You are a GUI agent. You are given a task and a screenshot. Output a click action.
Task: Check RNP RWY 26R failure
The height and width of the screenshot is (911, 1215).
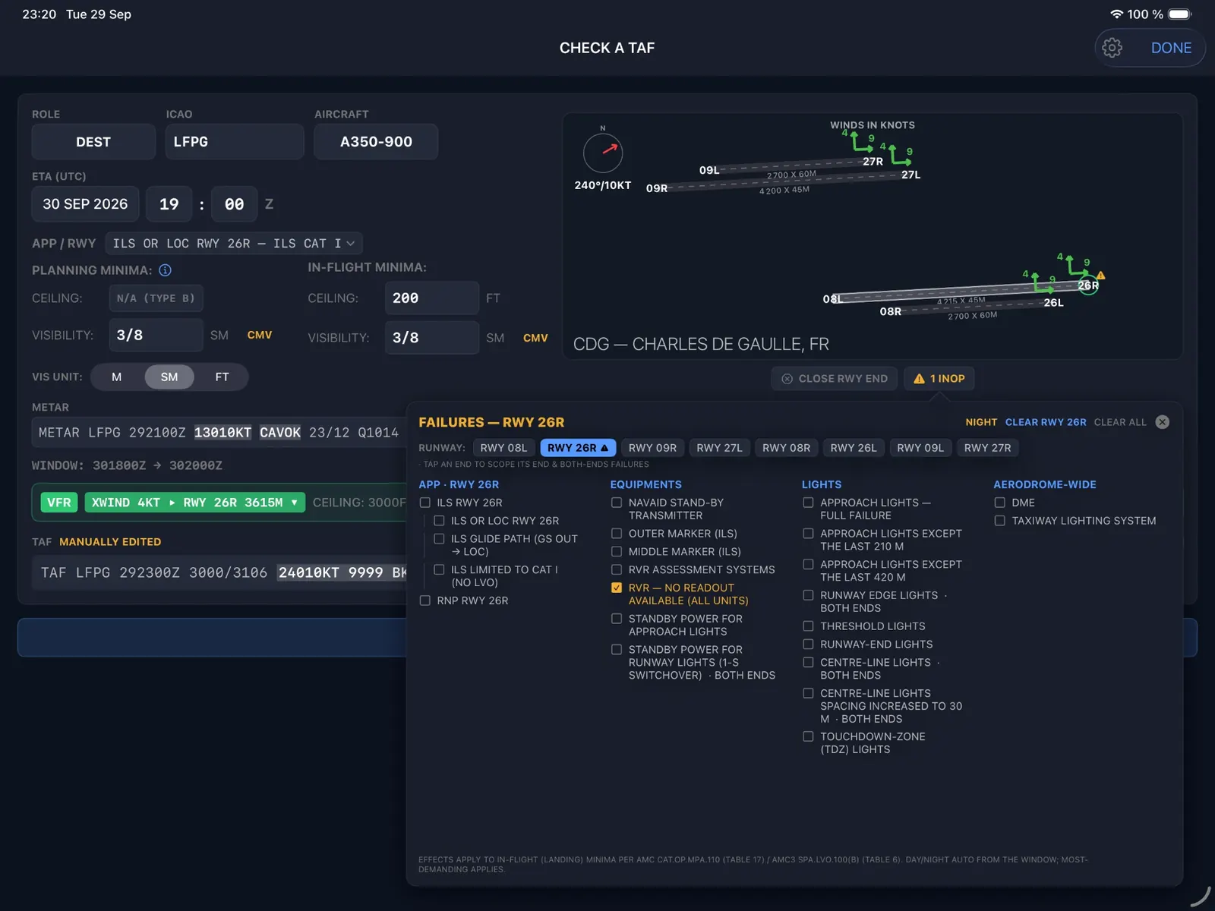click(x=425, y=601)
